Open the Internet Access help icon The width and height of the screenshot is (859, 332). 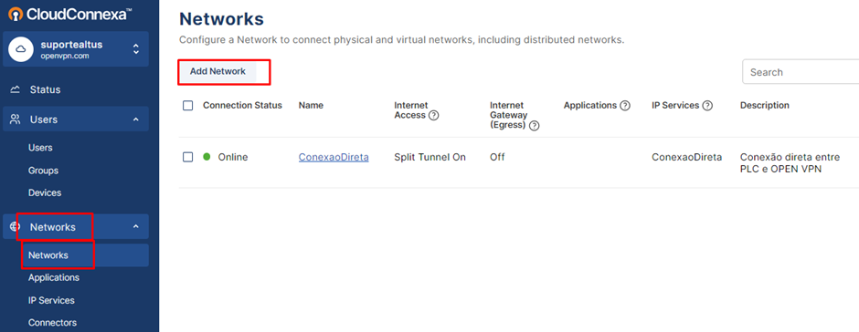(434, 116)
